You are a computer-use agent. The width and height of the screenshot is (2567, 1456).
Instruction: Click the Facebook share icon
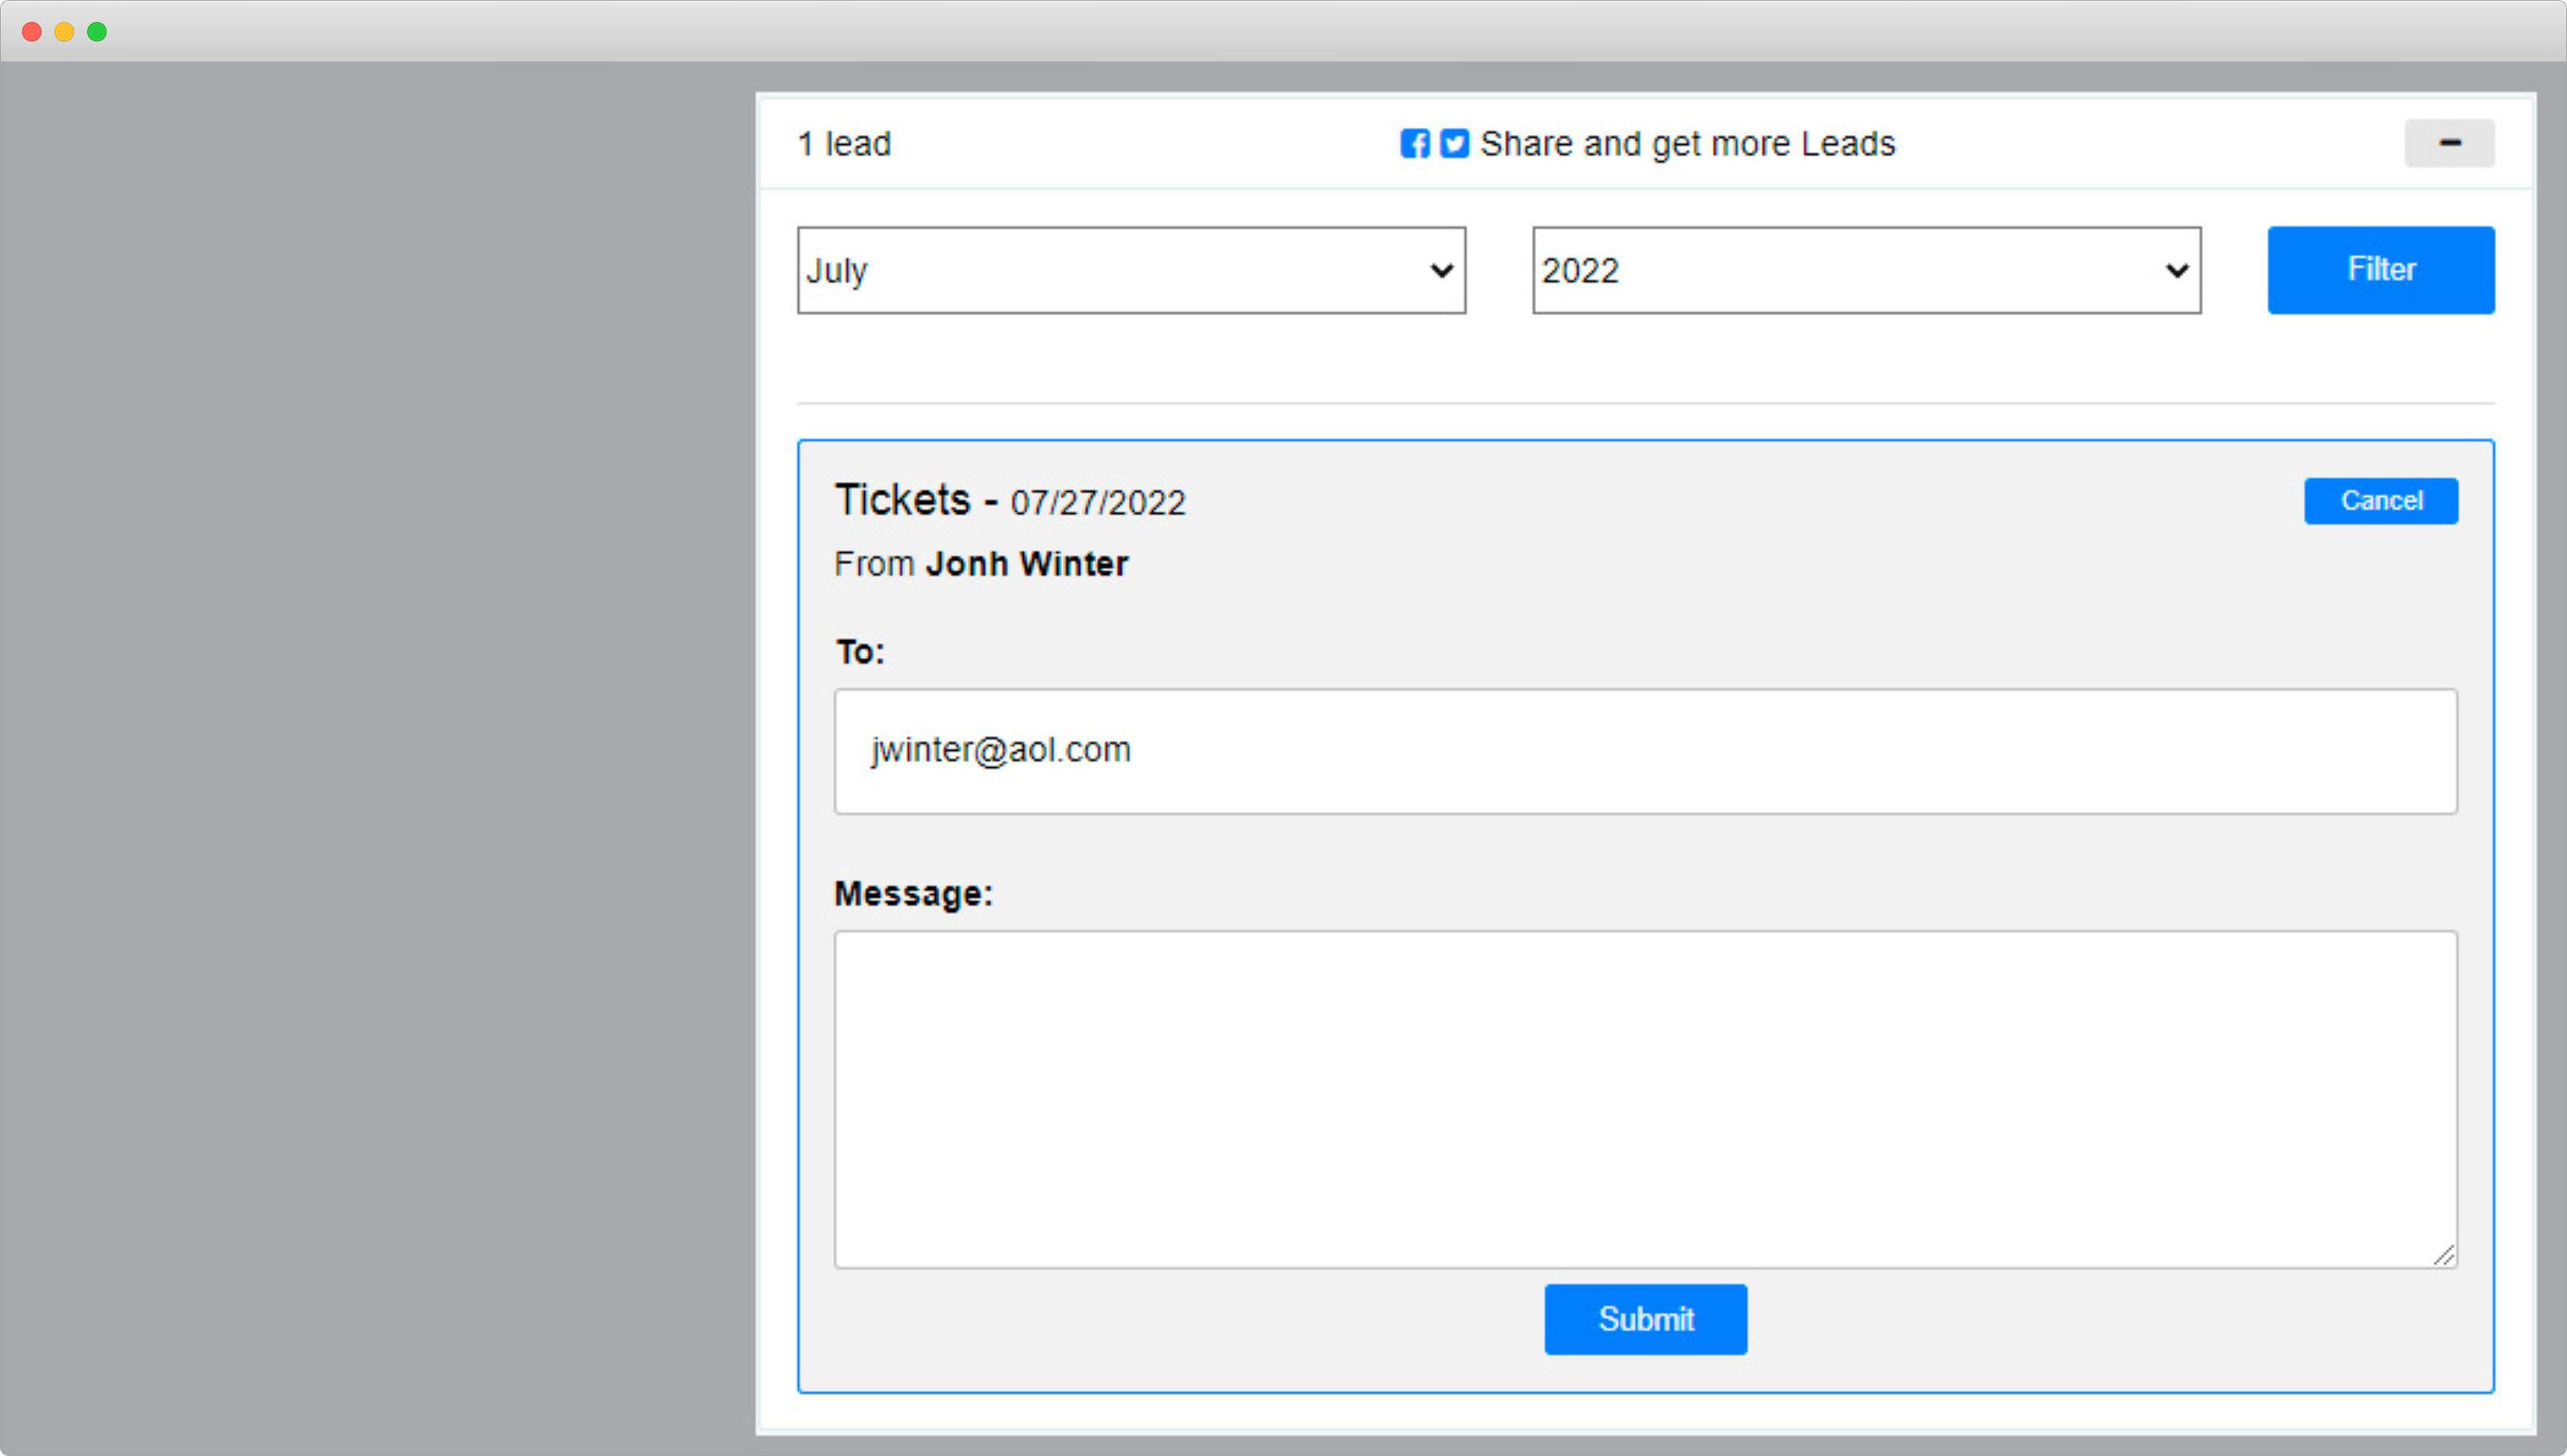coord(1415,144)
